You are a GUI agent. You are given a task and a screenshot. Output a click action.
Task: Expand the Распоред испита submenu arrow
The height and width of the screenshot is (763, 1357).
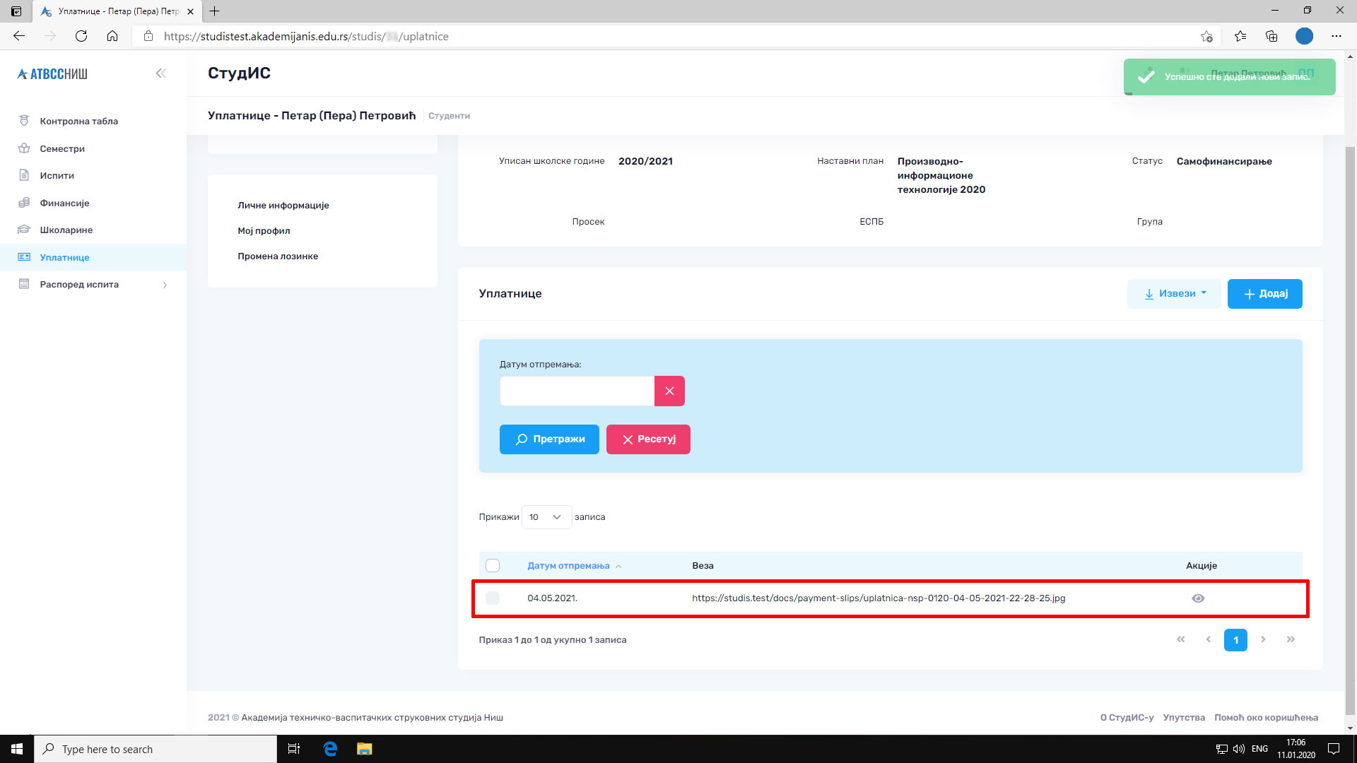point(165,285)
